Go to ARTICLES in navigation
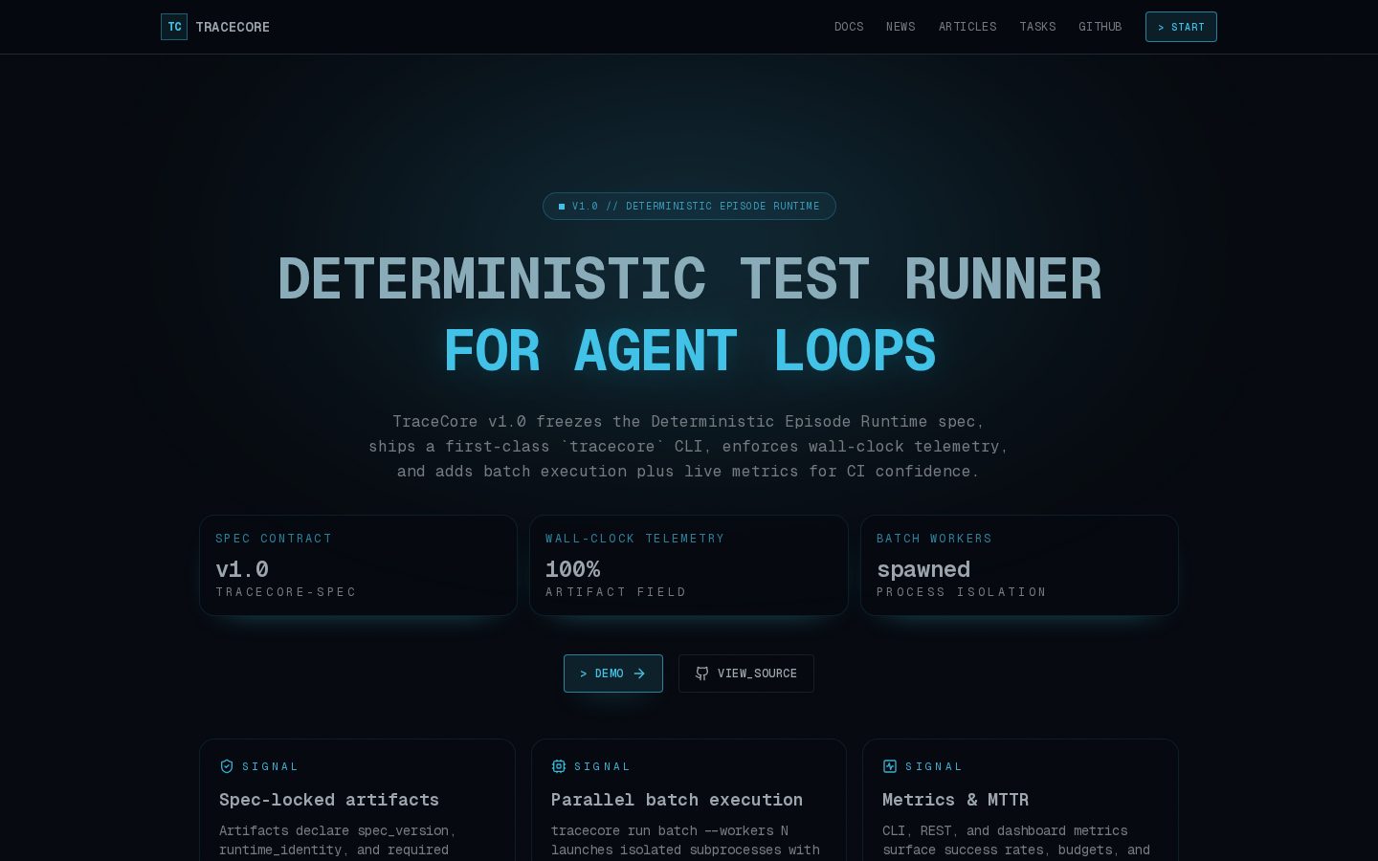Viewport: 1378px width, 861px height. [x=967, y=27]
